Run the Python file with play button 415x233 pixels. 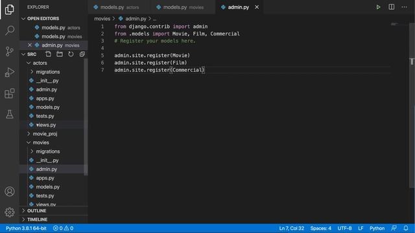pos(378,7)
